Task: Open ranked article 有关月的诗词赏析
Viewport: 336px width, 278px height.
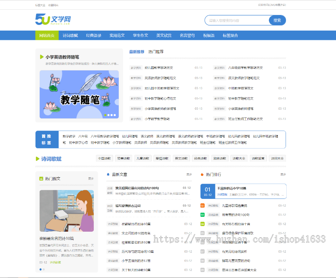Action: click(x=234, y=252)
